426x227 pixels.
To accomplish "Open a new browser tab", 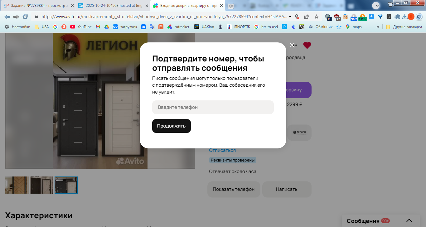I will coord(230,6).
